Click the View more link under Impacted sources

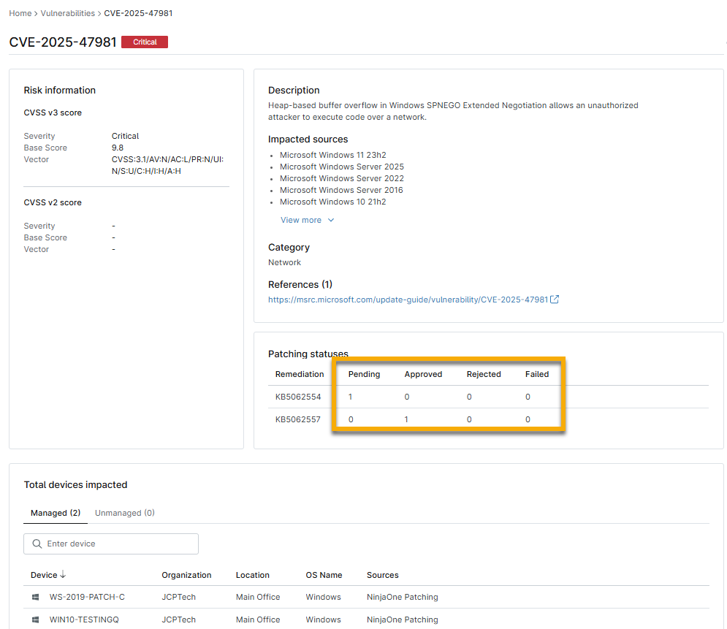click(x=301, y=221)
